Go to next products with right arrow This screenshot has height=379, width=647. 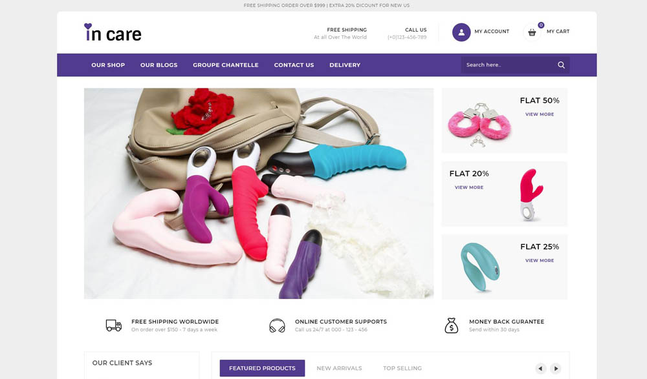pyautogui.click(x=556, y=368)
